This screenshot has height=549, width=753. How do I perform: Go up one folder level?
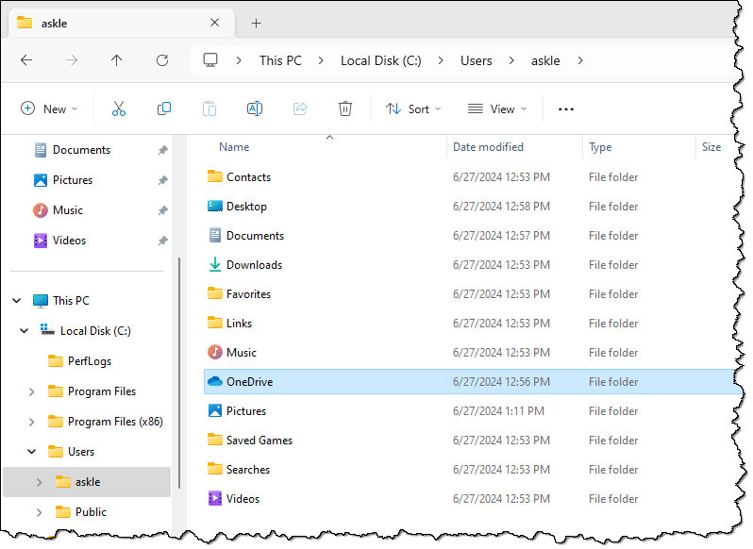tap(117, 60)
